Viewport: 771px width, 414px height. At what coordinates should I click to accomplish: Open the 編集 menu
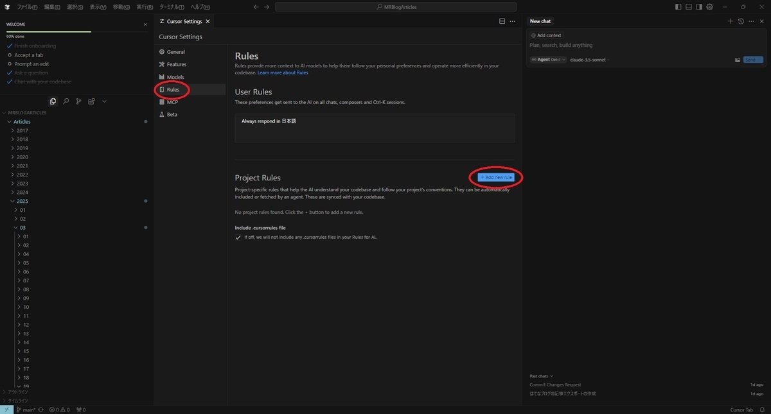(53, 7)
